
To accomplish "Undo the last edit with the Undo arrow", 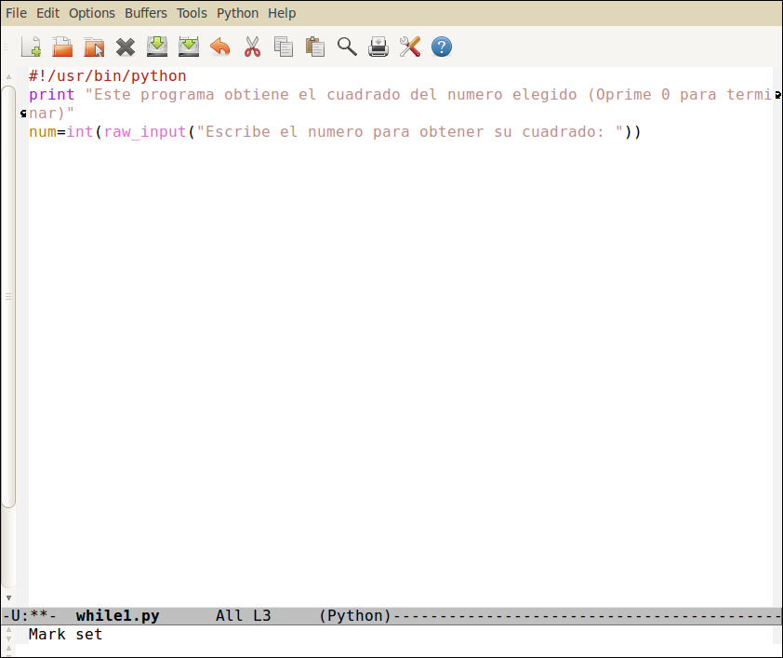I will [x=220, y=47].
